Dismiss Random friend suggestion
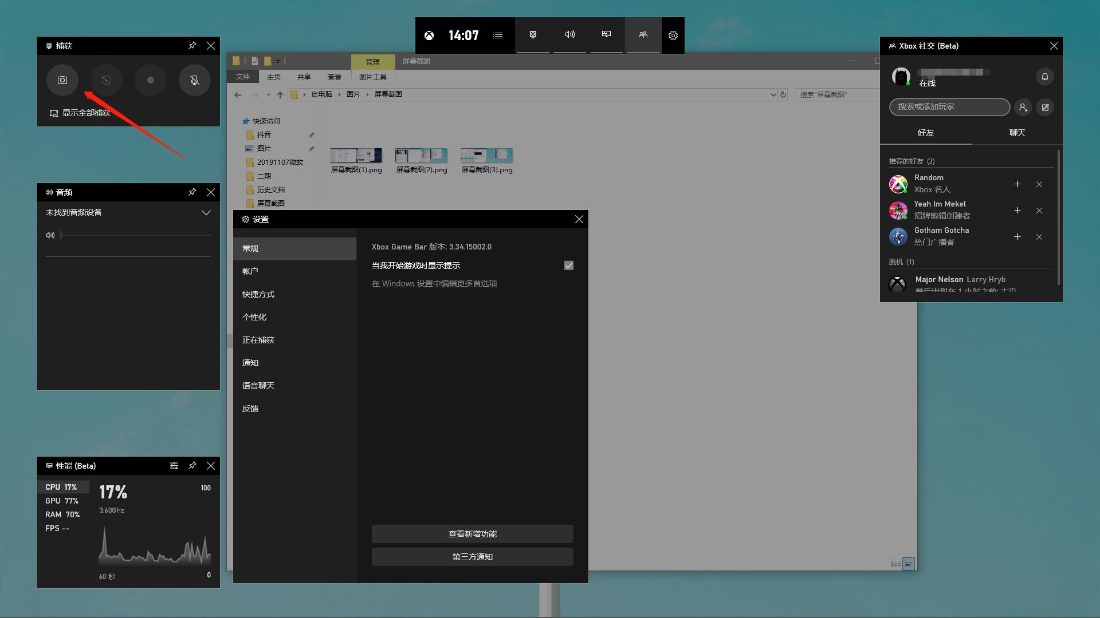This screenshot has height=618, width=1100. 1039,184
